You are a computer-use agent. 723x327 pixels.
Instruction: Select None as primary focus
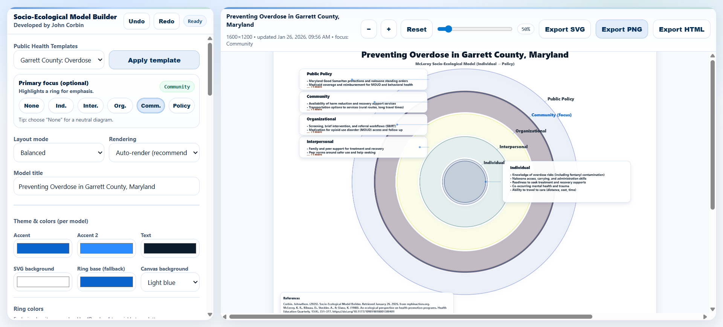pos(32,106)
